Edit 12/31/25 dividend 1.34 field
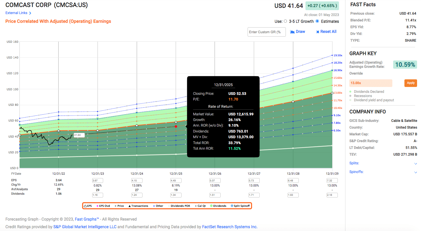 [176, 195]
